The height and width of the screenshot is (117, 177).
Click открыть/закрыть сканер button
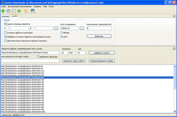(102, 61)
